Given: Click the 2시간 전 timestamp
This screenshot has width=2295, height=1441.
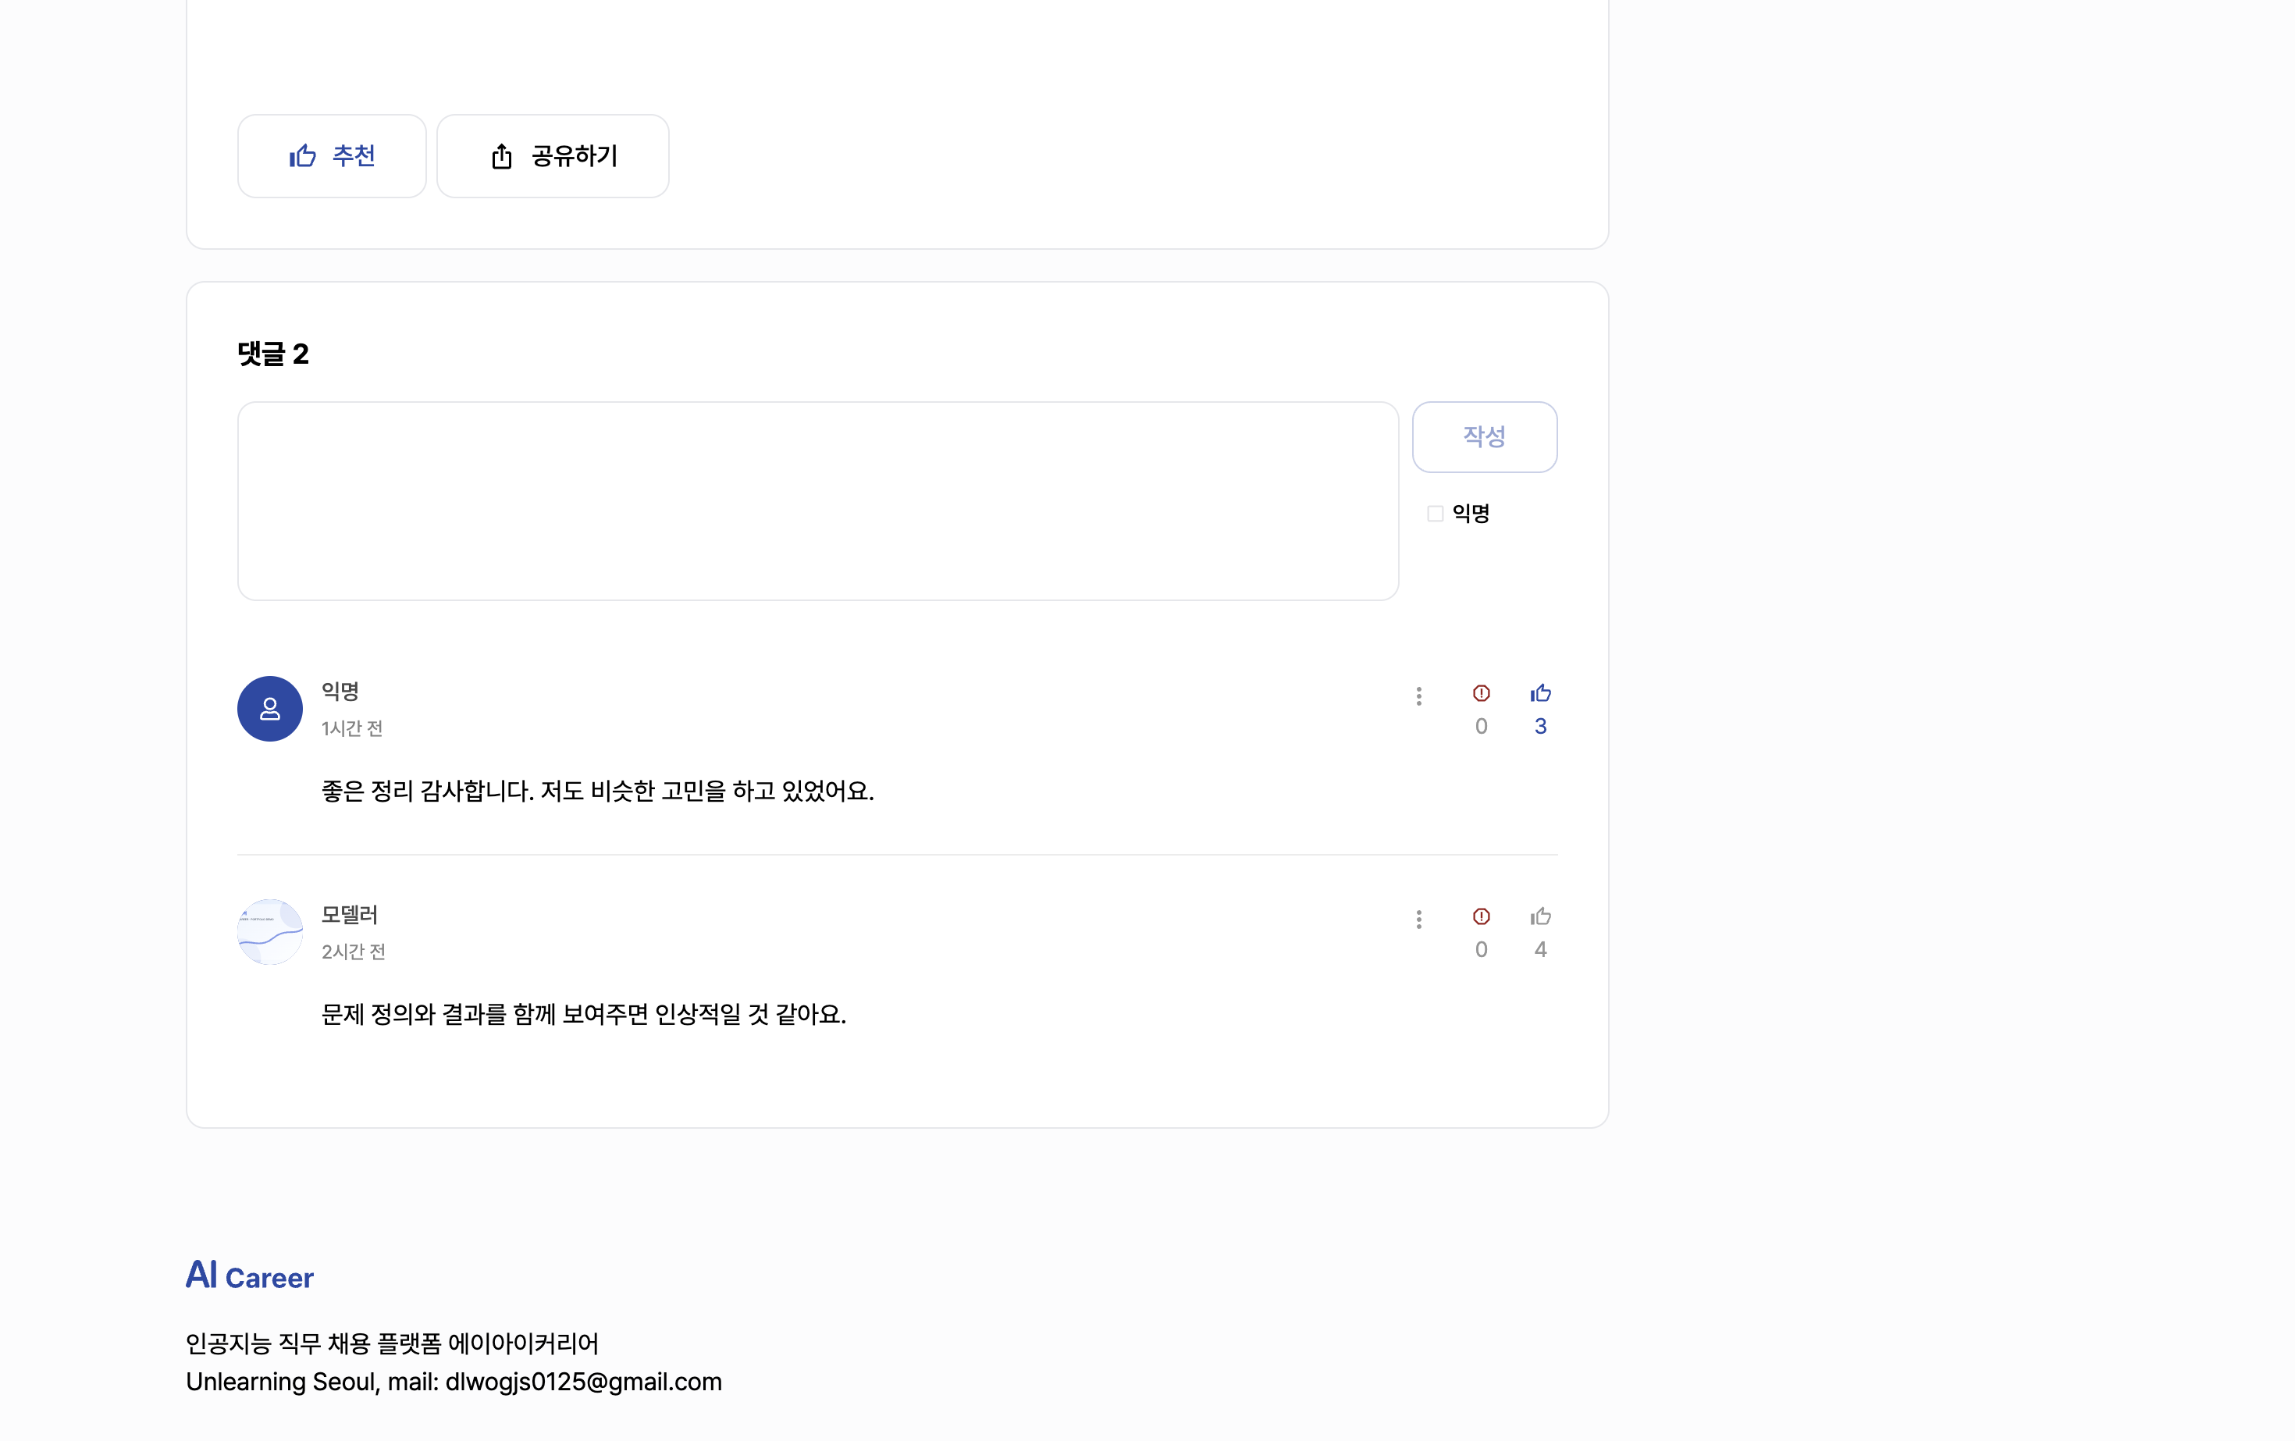Looking at the screenshot, I should 354,952.
